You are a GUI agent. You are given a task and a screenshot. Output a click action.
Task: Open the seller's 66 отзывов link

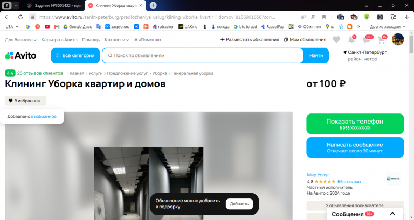349,181
